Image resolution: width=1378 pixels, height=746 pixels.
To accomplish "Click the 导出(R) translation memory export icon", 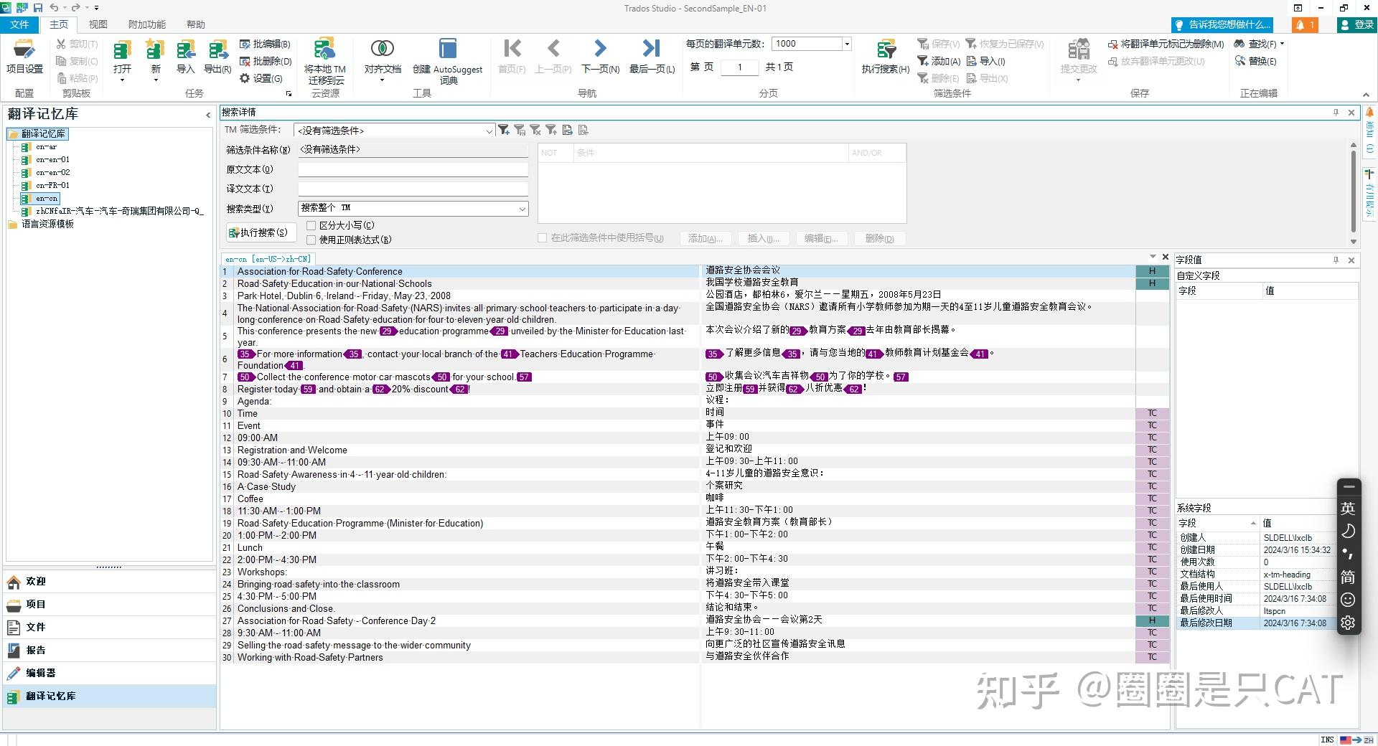I will [x=217, y=56].
